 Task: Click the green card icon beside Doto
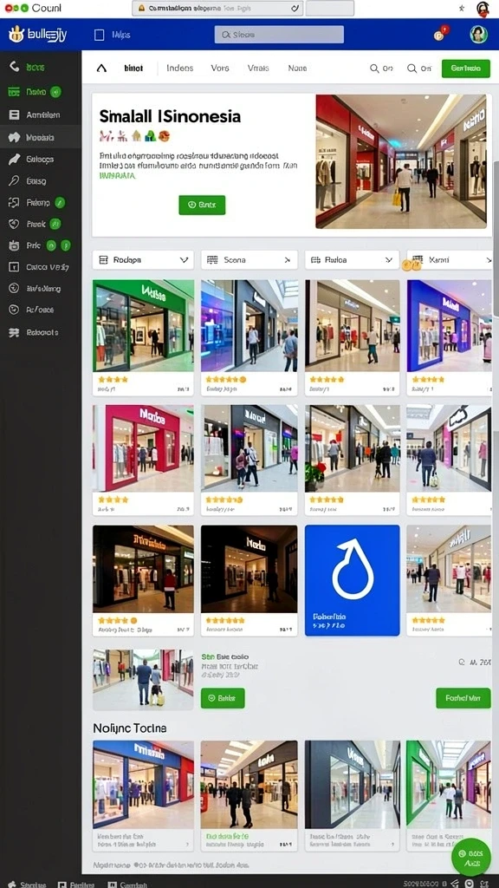tap(14, 92)
